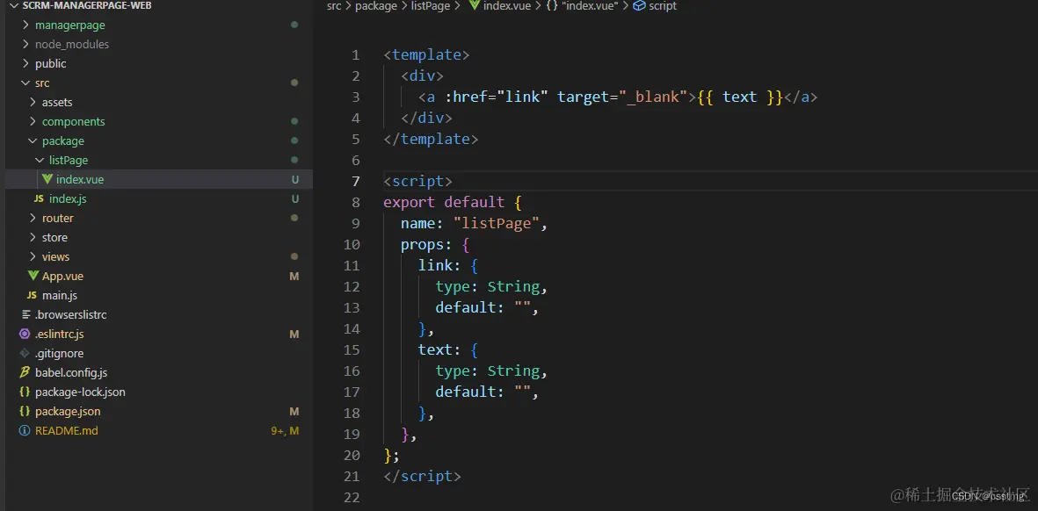Collapse the src folder chevron

click(x=25, y=83)
